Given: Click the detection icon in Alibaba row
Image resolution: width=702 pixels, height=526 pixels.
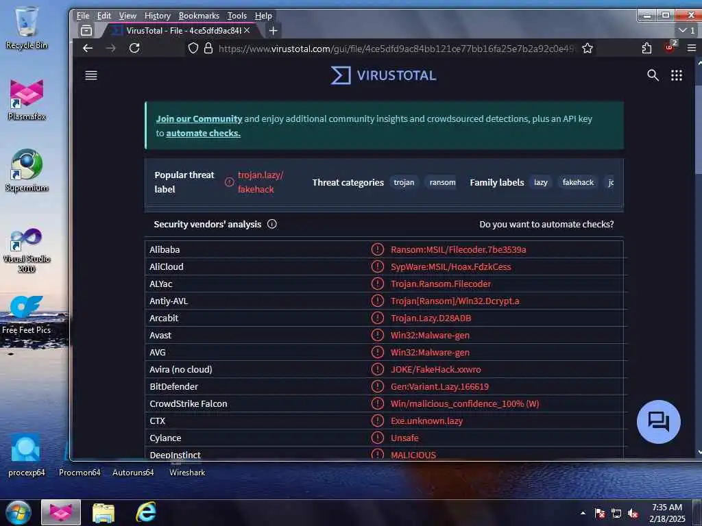Looking at the screenshot, I should tap(378, 249).
